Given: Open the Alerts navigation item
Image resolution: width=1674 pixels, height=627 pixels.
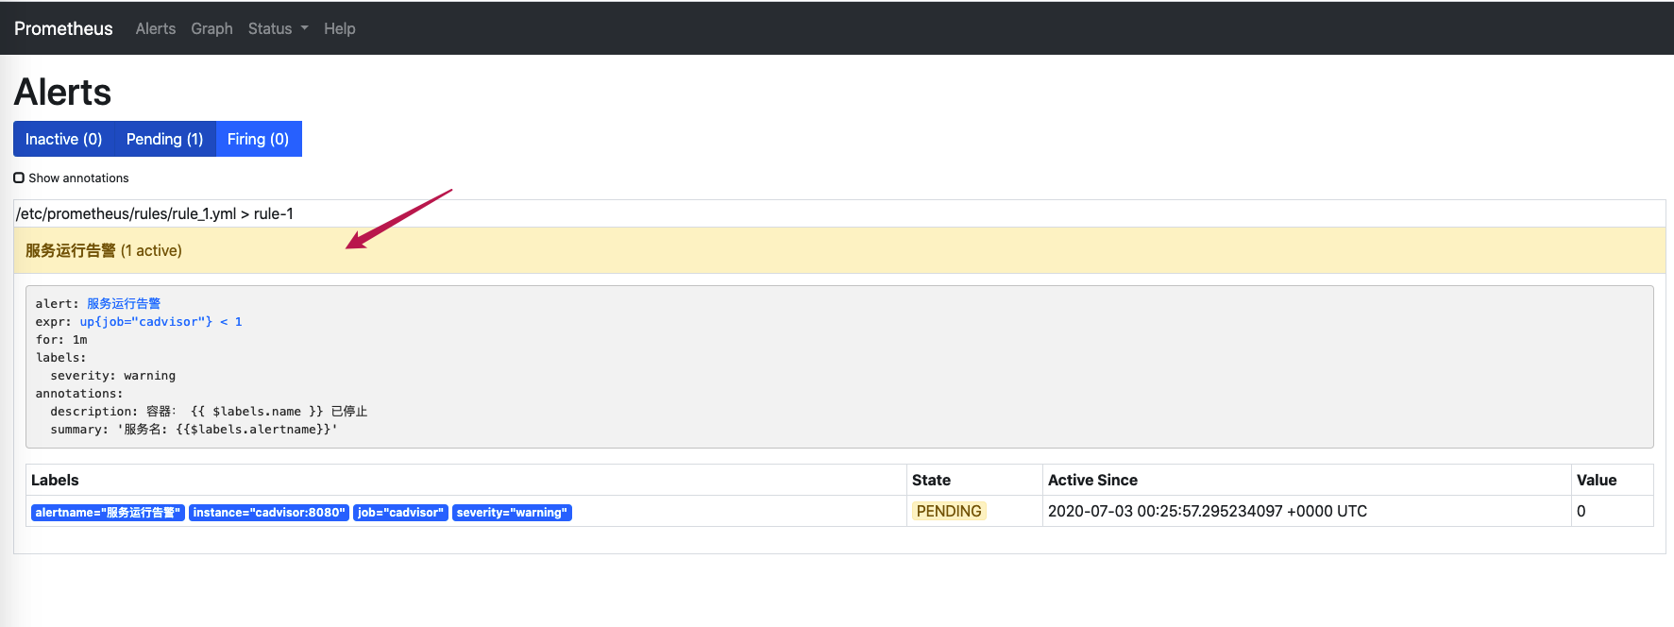Looking at the screenshot, I should pyautogui.click(x=156, y=28).
